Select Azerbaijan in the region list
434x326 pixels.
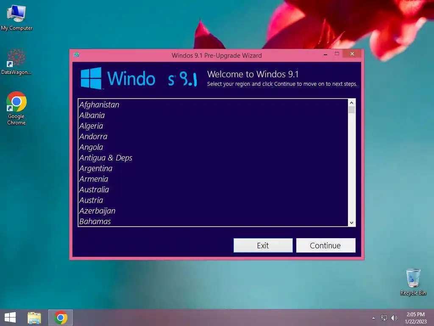coord(213,211)
